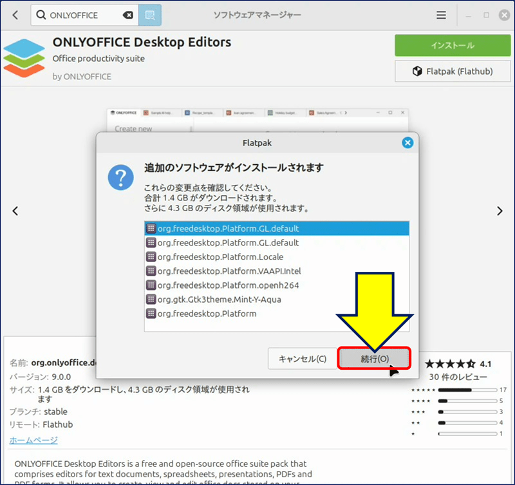Click the blue question mark dialog icon
515x485 pixels.
[x=120, y=177]
